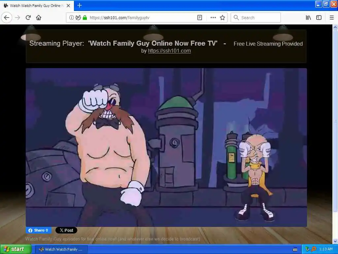
Task: Open tracking protection shield icon
Action: coord(78,18)
